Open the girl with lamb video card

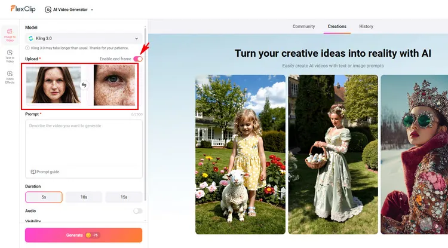(240, 155)
